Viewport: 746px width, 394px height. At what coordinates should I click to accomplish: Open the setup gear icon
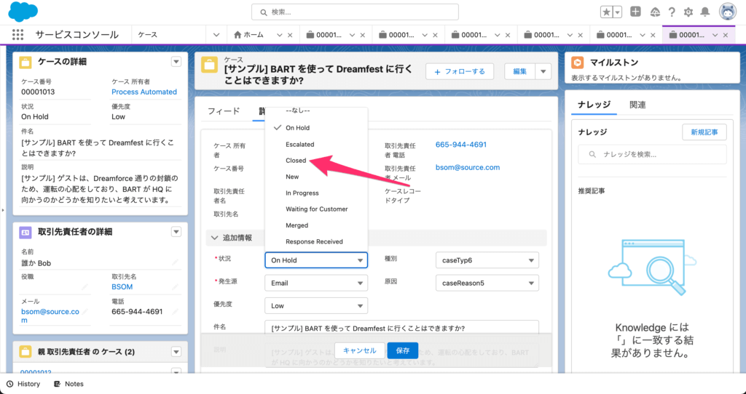pyautogui.click(x=688, y=12)
